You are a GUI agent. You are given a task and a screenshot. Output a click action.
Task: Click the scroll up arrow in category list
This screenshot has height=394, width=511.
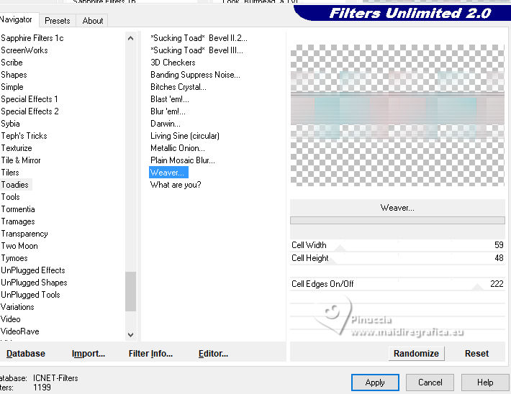coord(131,38)
